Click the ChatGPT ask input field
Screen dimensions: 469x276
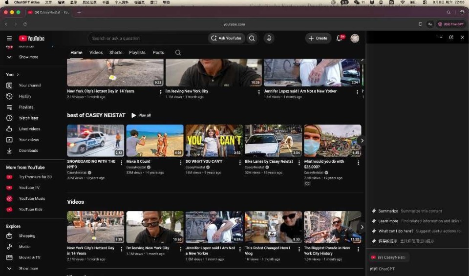[x=417, y=269]
